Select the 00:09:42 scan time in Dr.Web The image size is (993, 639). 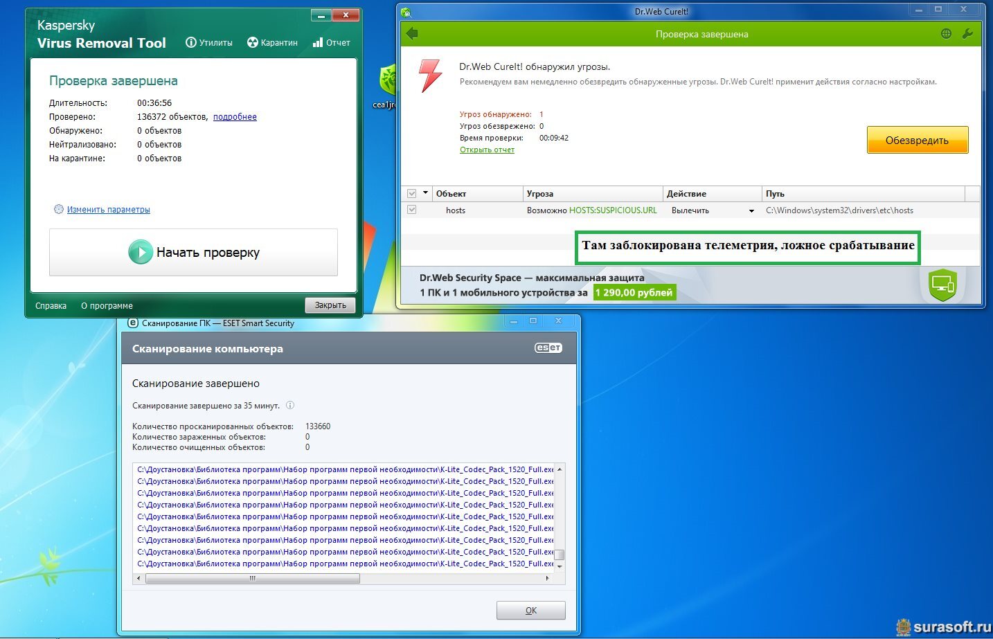point(554,138)
